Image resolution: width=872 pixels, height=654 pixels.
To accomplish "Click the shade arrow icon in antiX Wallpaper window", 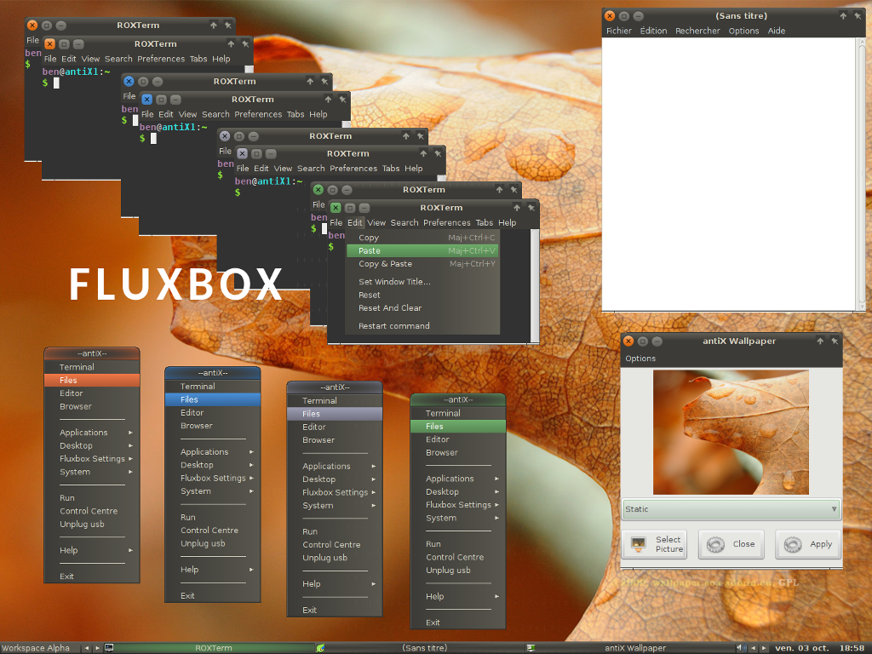I will tap(820, 341).
